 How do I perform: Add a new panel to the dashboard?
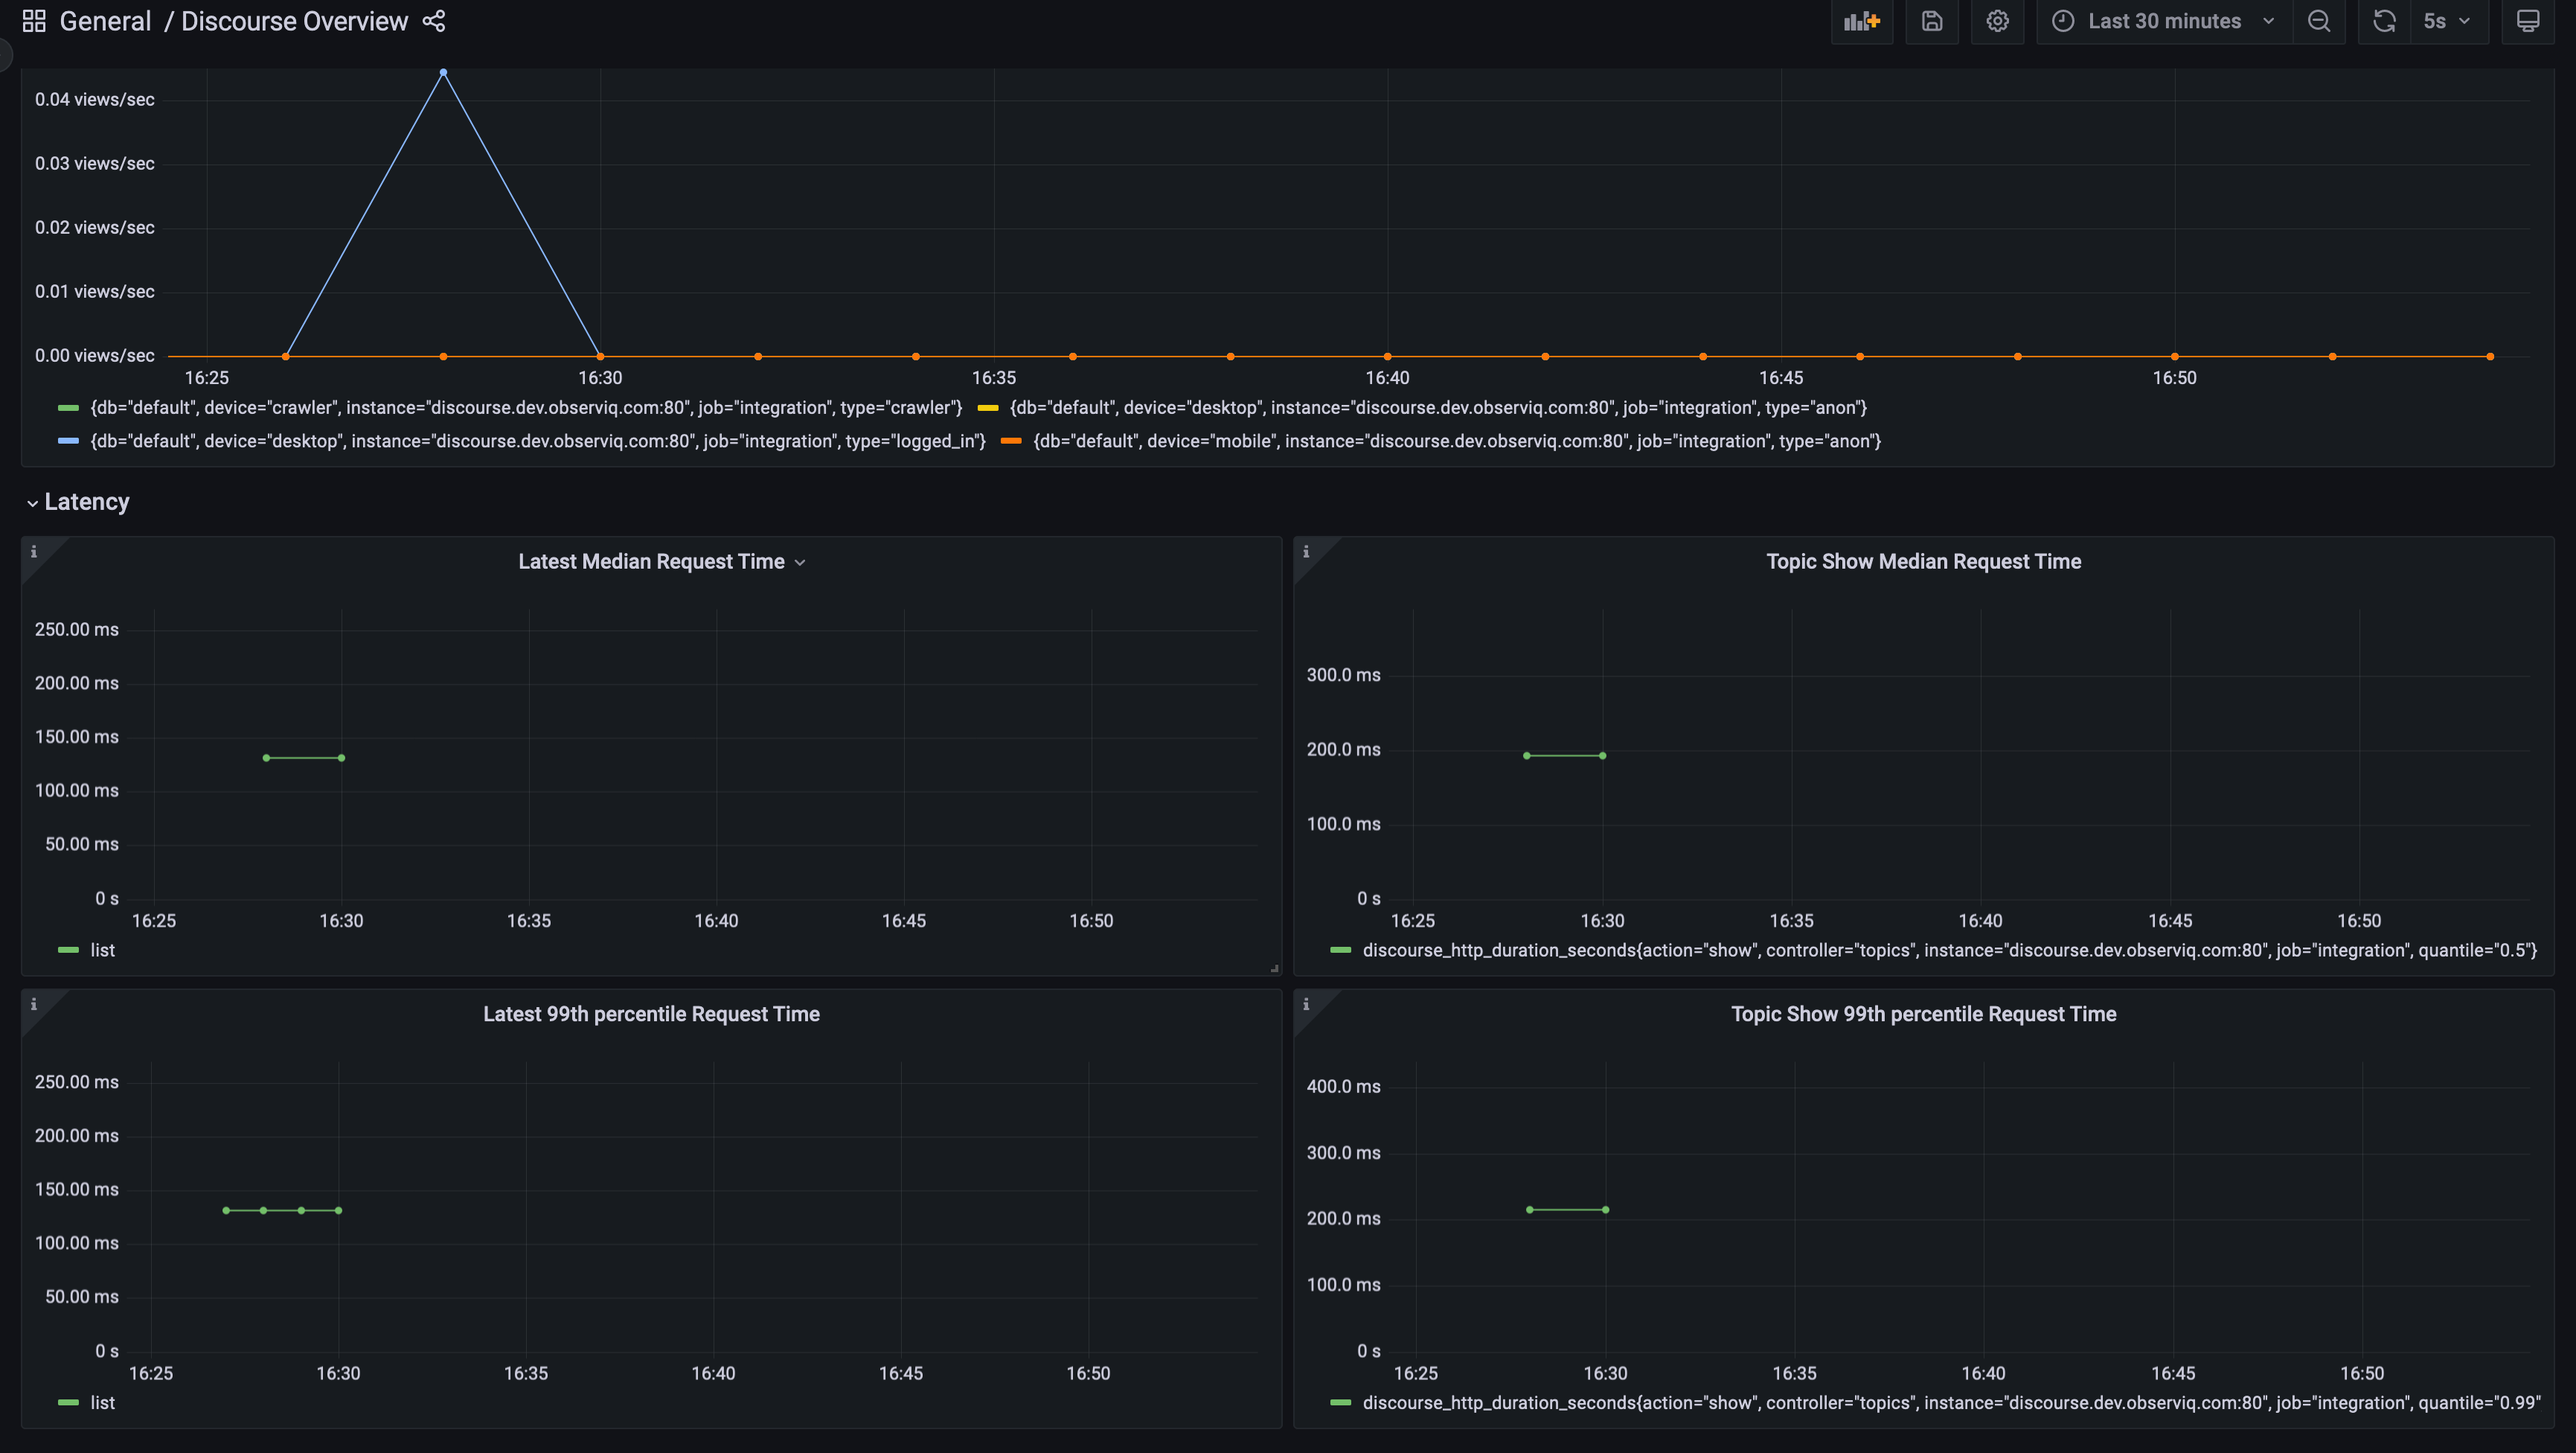pyautogui.click(x=1861, y=21)
